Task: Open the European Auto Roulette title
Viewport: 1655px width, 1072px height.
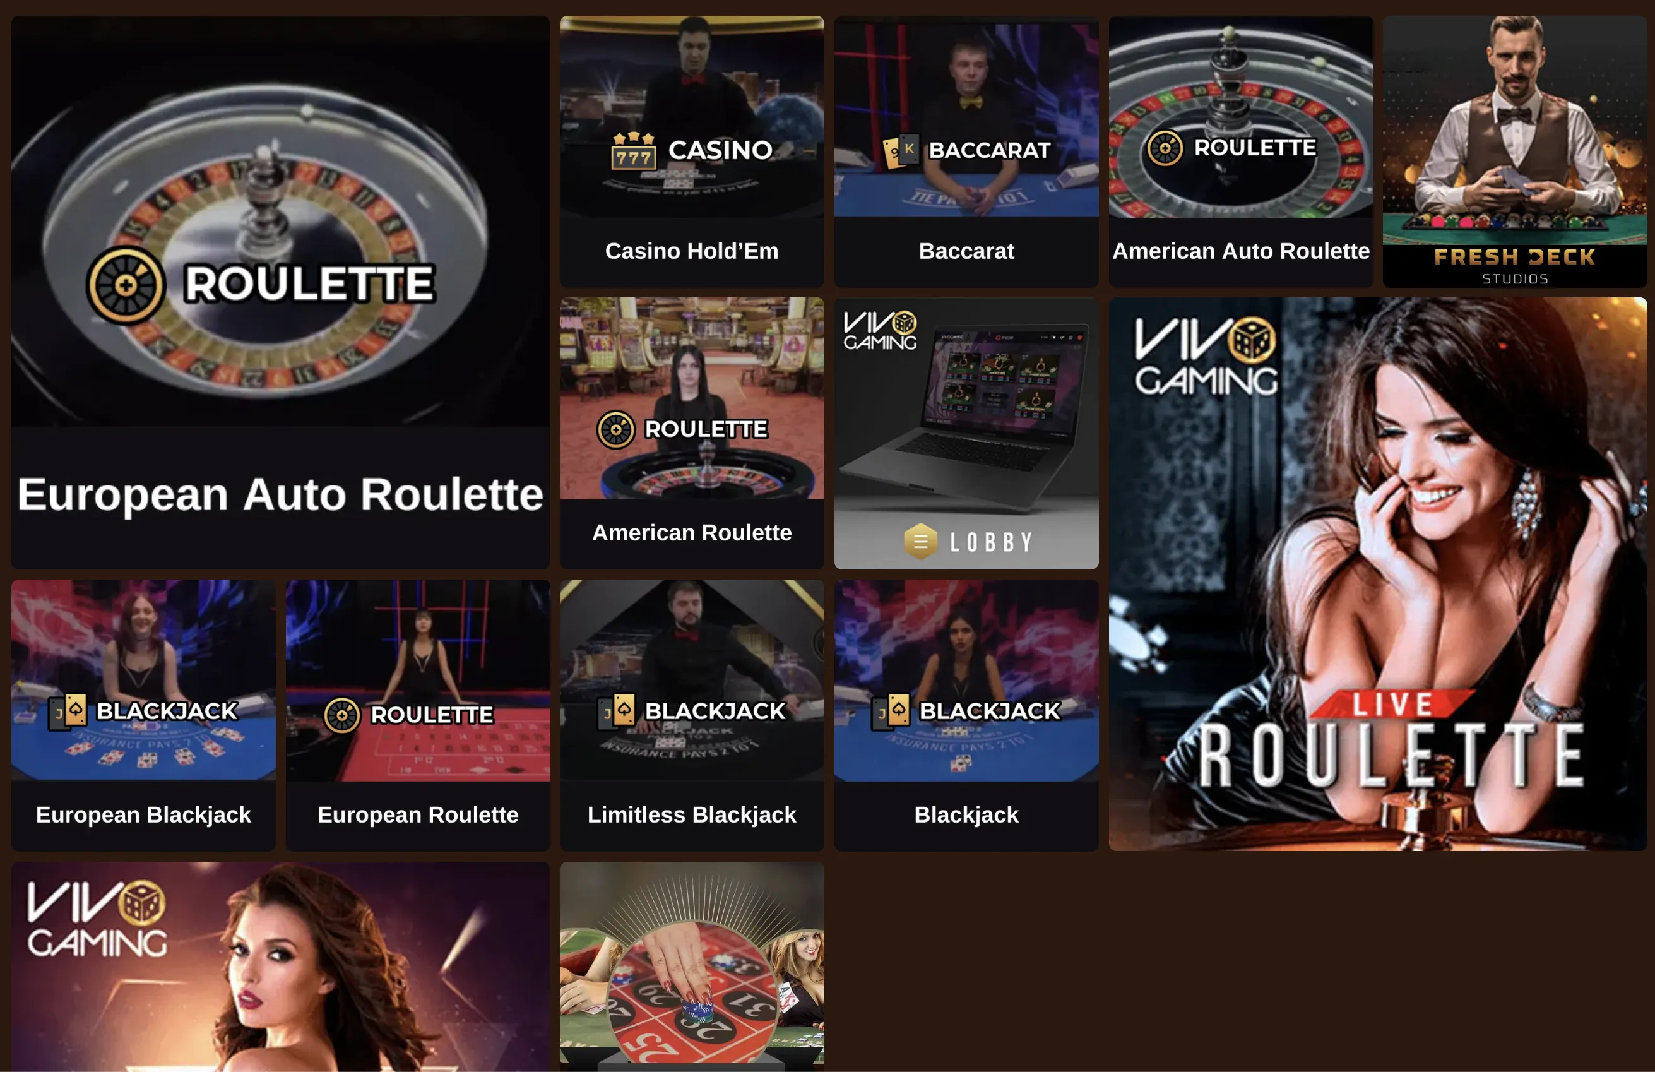Action: pos(280,494)
